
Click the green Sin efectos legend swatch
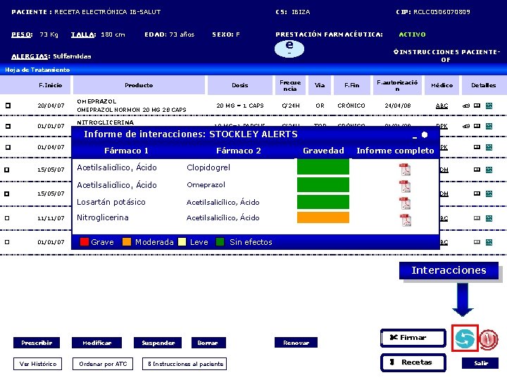pyautogui.click(x=220, y=241)
